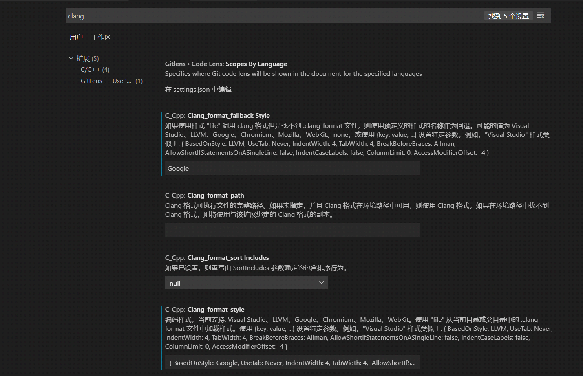Click the Scopes By Language setting title
The image size is (583, 376).
tap(225, 64)
